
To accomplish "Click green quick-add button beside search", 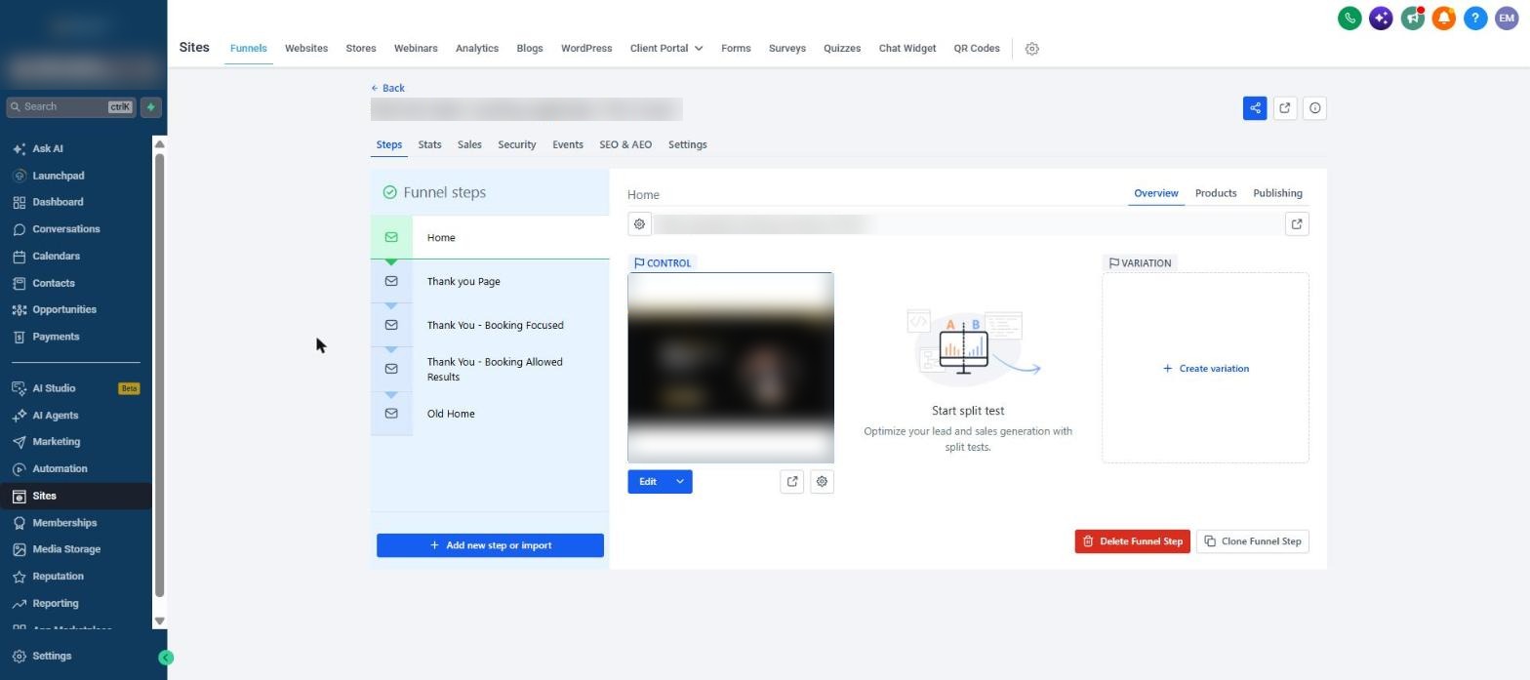I will [x=151, y=107].
